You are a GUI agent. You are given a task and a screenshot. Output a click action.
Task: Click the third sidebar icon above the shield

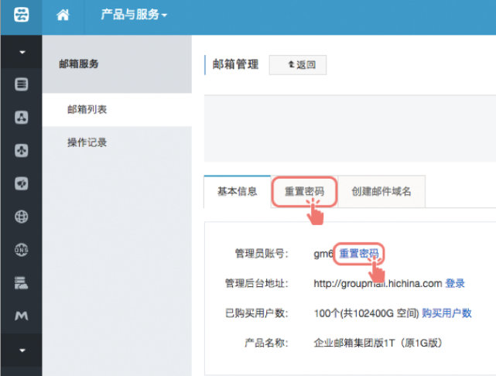(x=22, y=151)
